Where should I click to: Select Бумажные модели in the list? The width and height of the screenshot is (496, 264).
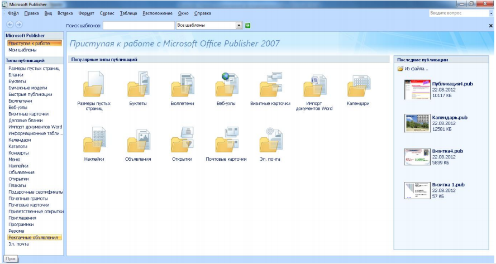point(28,88)
